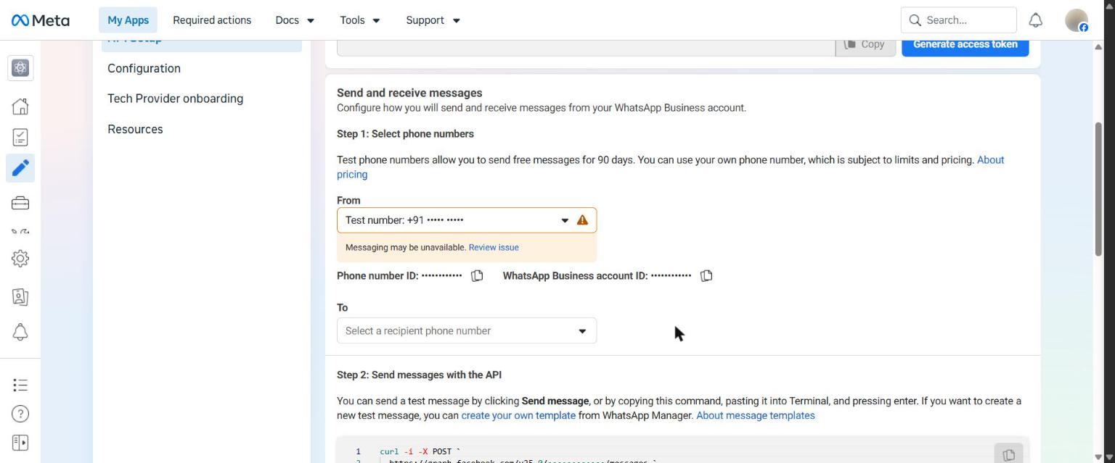Screen dimensions: 1115x463
Task: Open the sidebar bell alerts icon
Action: click(20, 332)
